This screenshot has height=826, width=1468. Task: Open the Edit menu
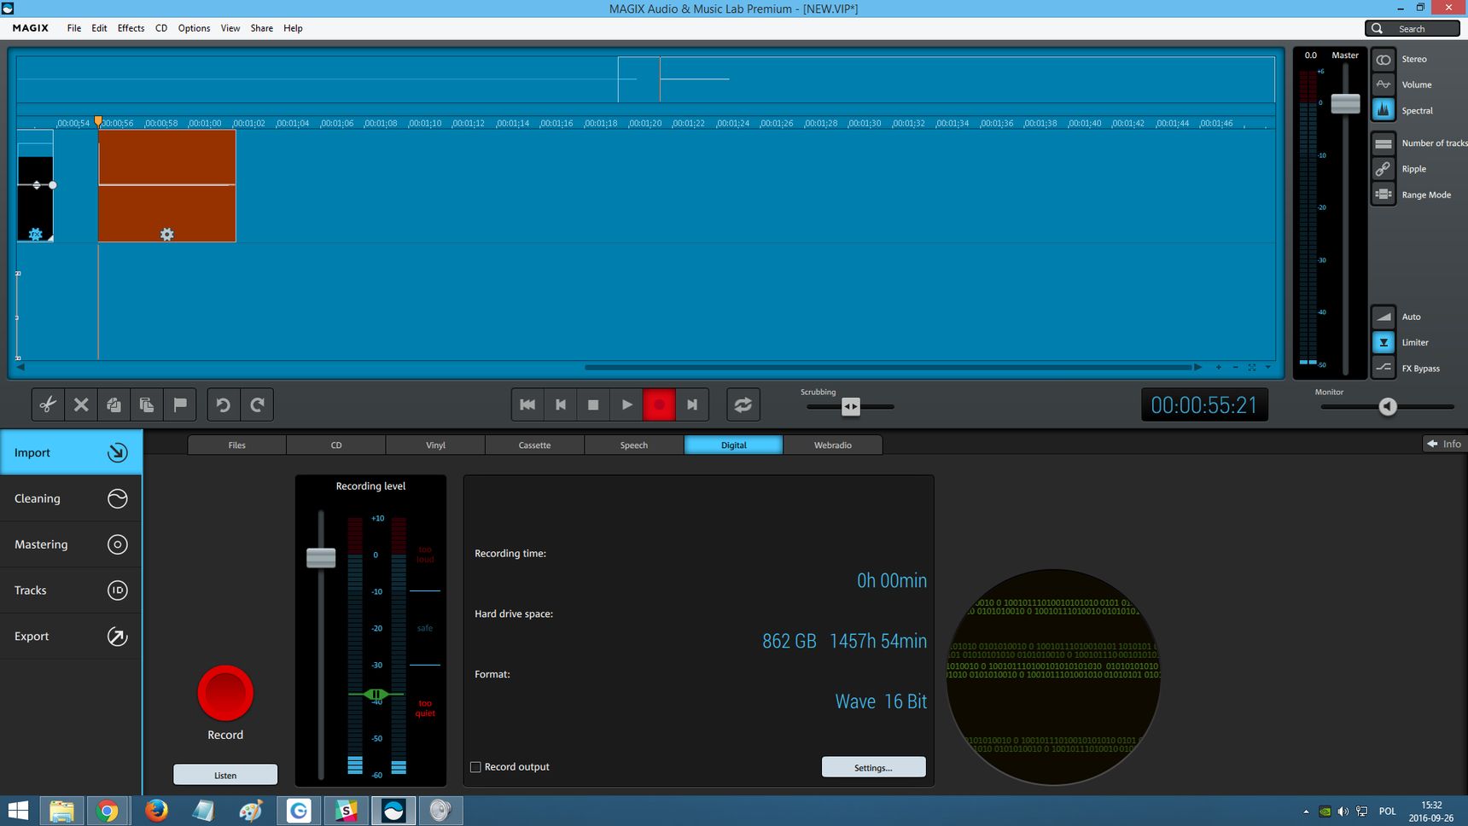coord(99,28)
